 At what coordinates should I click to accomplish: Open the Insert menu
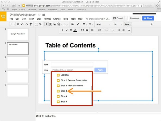point(31,19)
